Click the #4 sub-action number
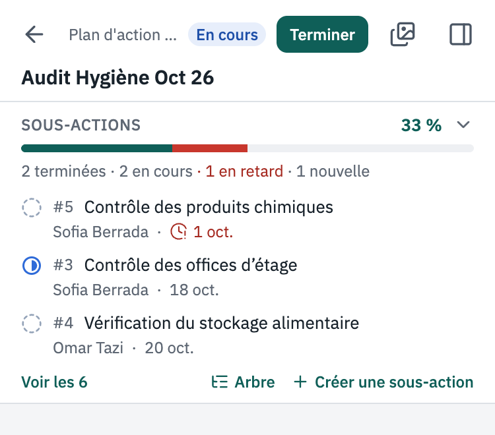This screenshot has width=495, height=435. 63,323
